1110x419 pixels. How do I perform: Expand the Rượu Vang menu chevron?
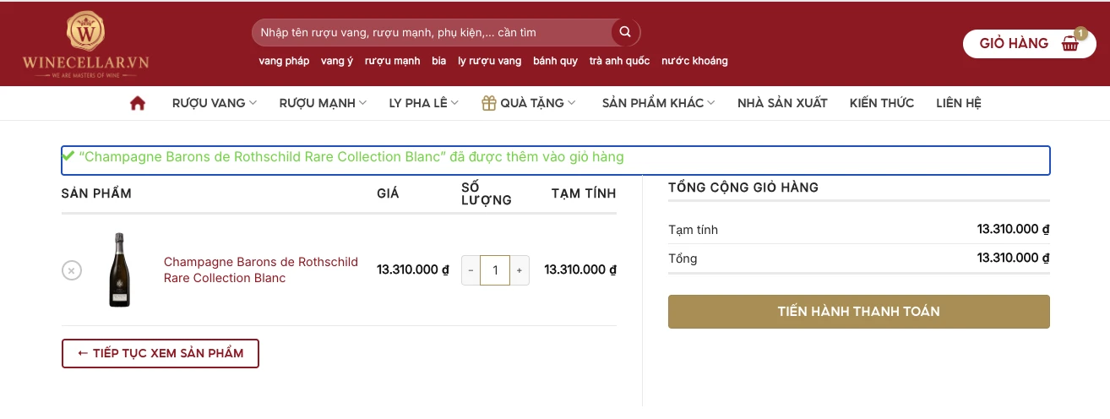(253, 103)
